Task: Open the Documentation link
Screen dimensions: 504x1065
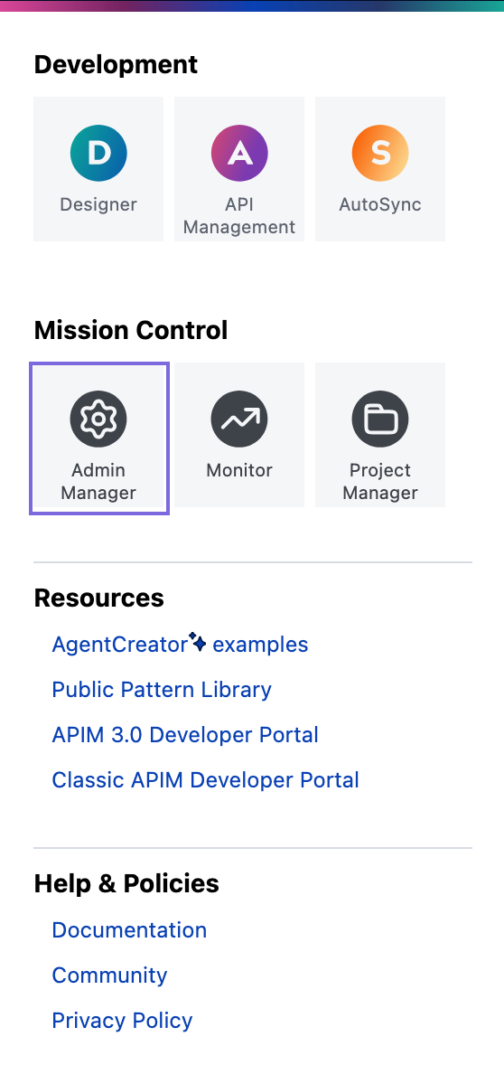Action: [129, 929]
